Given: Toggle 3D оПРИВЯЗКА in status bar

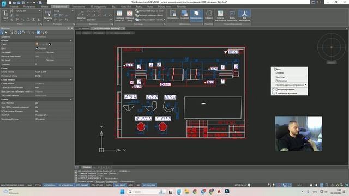Looking at the screenshot, I should coord(65,185).
